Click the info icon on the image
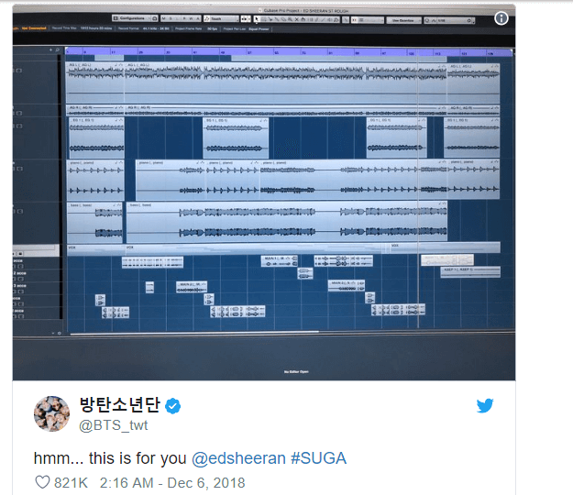 [501, 18]
